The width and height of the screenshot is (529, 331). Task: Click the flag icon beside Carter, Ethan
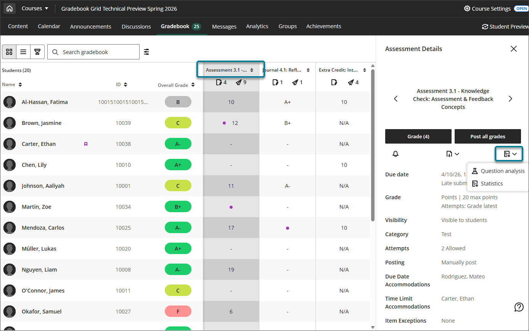[86, 144]
